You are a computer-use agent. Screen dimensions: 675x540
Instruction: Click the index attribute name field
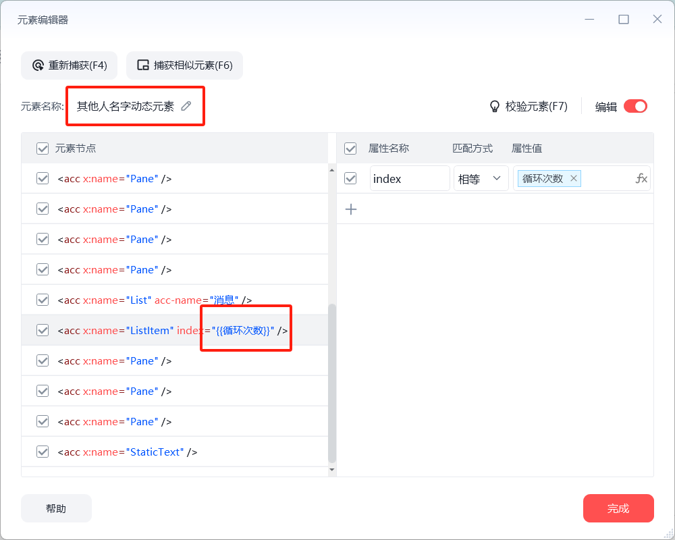(410, 178)
